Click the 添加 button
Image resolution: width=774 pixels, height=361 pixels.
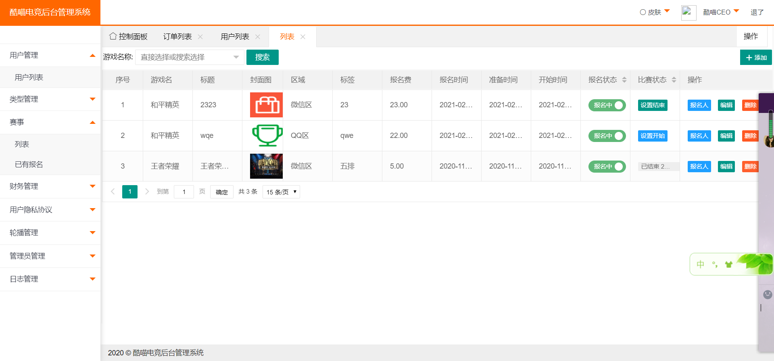click(x=755, y=58)
